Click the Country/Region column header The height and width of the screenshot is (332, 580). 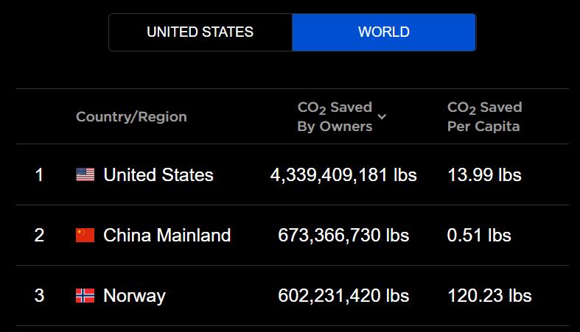[x=131, y=117]
